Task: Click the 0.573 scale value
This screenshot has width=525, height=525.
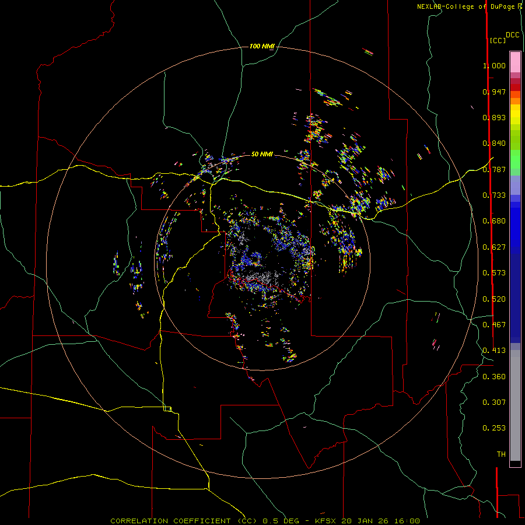Action: pos(494,273)
